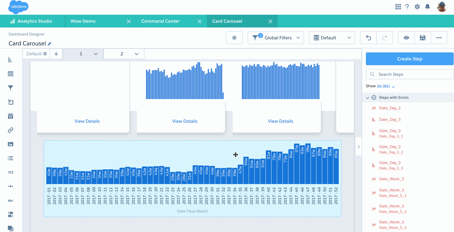Switch to the Command Center tab
This screenshot has width=454, height=232.
click(161, 21)
